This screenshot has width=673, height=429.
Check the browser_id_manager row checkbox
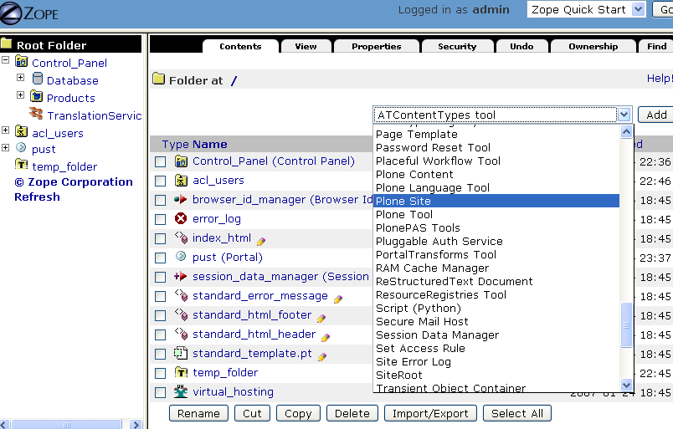point(161,201)
